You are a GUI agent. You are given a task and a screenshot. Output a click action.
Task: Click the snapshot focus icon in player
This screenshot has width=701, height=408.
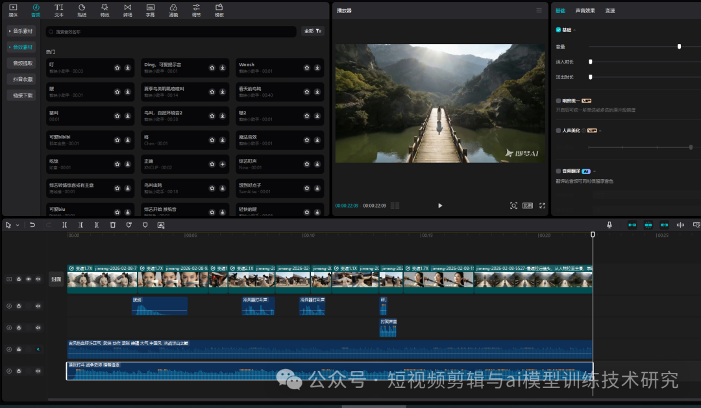click(513, 206)
